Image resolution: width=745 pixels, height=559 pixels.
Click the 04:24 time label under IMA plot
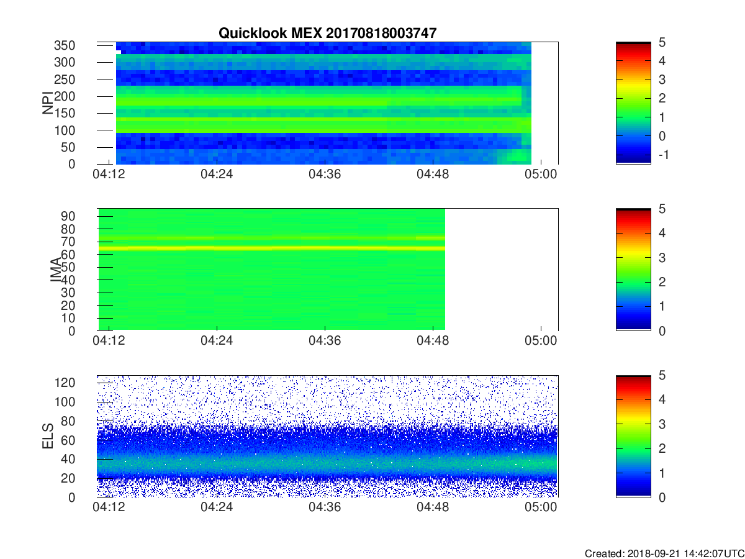click(x=217, y=342)
